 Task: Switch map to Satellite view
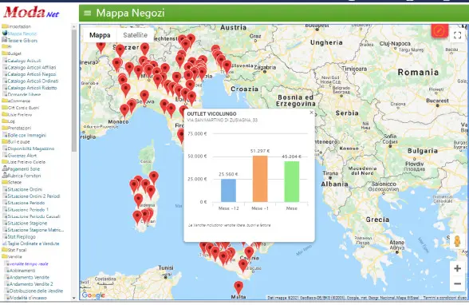coord(136,35)
